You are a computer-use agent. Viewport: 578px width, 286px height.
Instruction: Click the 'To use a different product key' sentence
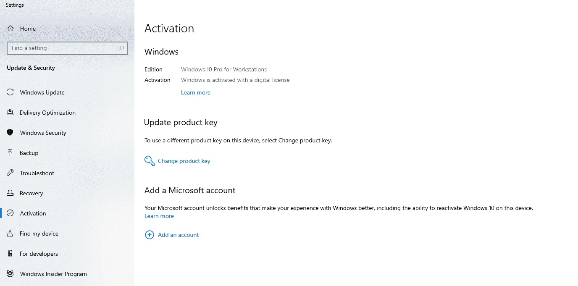238,141
